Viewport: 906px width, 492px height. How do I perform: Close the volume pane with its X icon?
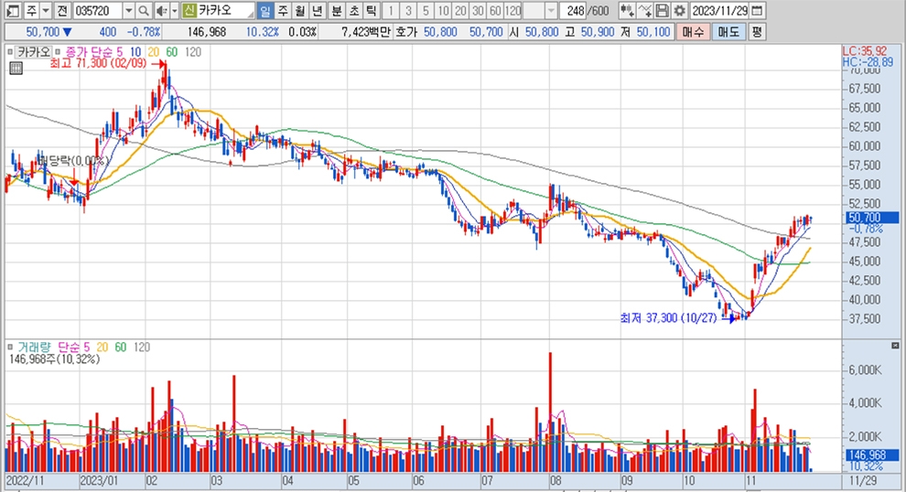[x=895, y=346]
